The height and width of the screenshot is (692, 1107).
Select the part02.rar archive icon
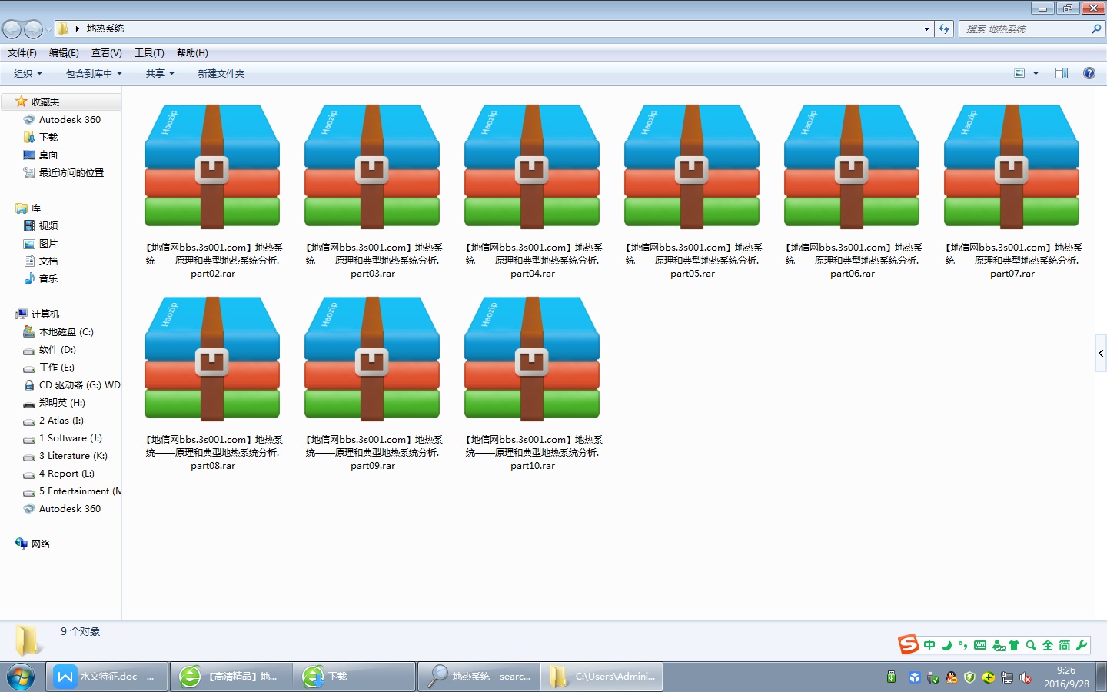(x=212, y=166)
